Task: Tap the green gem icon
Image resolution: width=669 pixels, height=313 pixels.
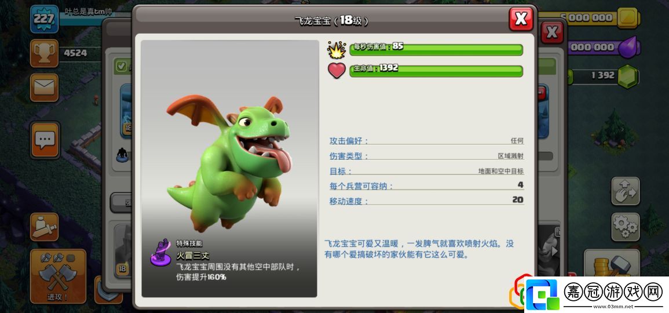Action: pyautogui.click(x=628, y=77)
